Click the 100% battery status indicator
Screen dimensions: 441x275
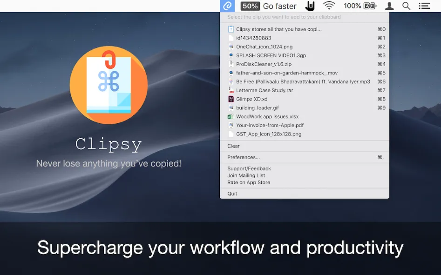(360, 6)
